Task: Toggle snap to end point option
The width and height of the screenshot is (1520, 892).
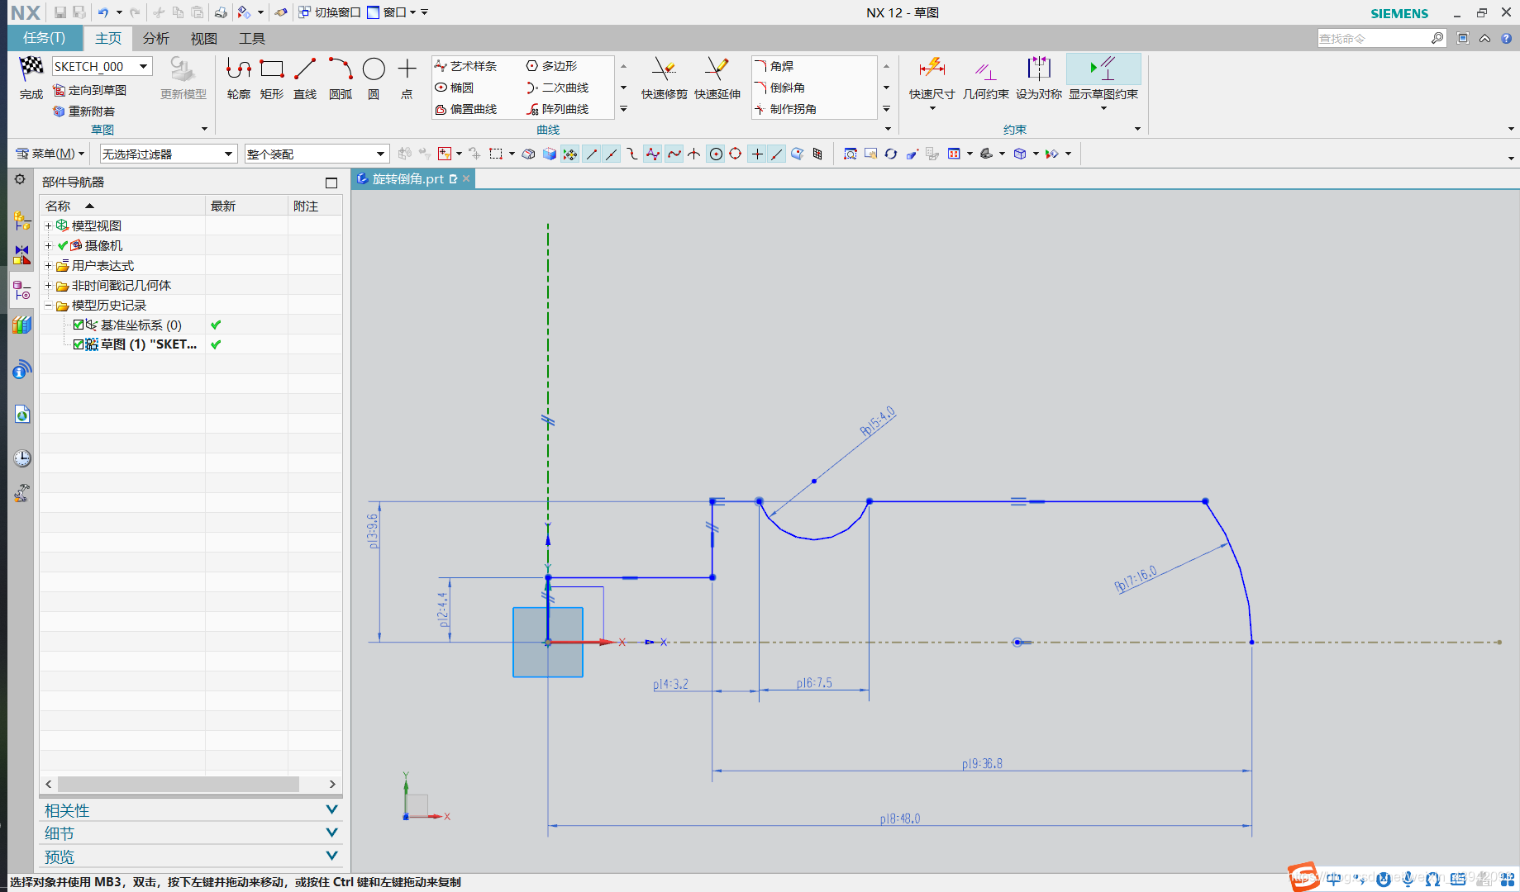Action: 591,154
